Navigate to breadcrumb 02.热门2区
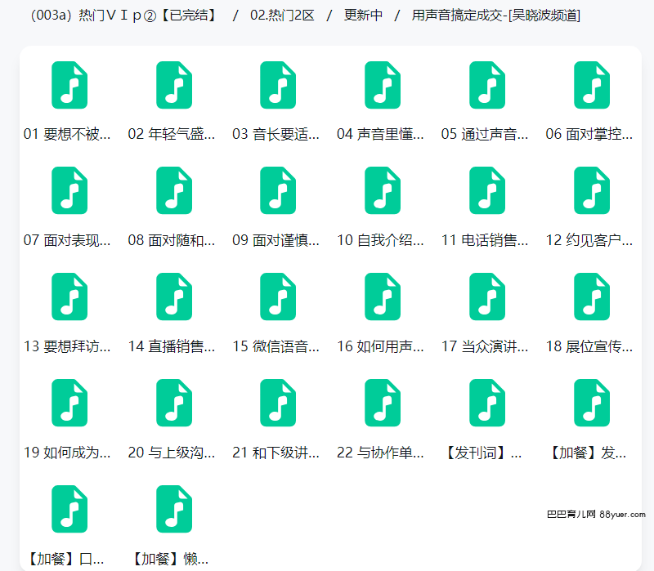This screenshot has width=654, height=571. (x=282, y=16)
